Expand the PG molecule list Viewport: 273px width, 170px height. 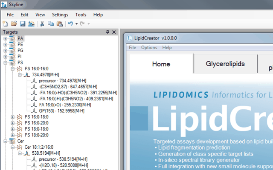6,51
